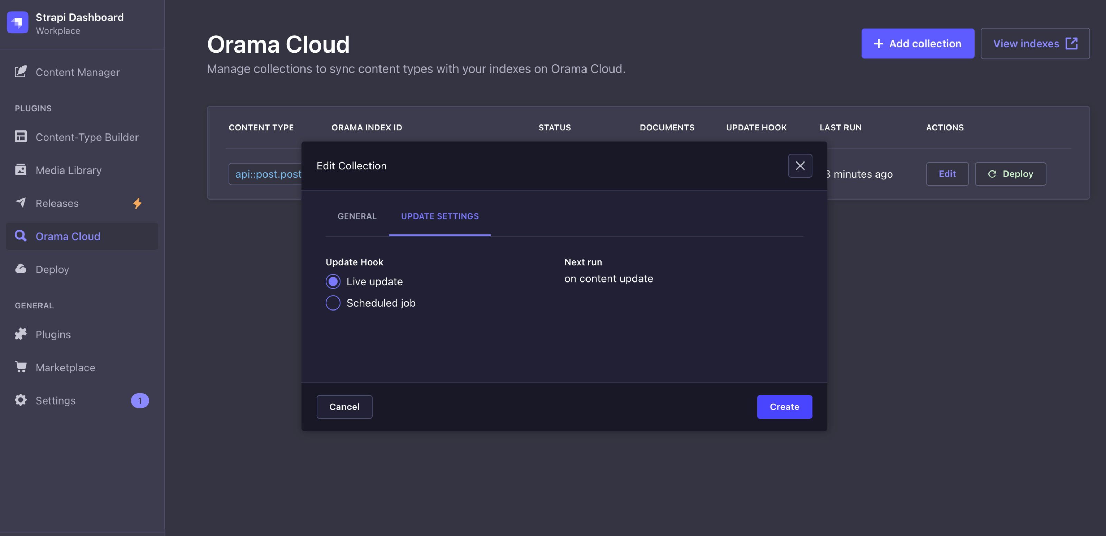Click the Content Type column header
The image size is (1106, 536).
click(x=261, y=128)
